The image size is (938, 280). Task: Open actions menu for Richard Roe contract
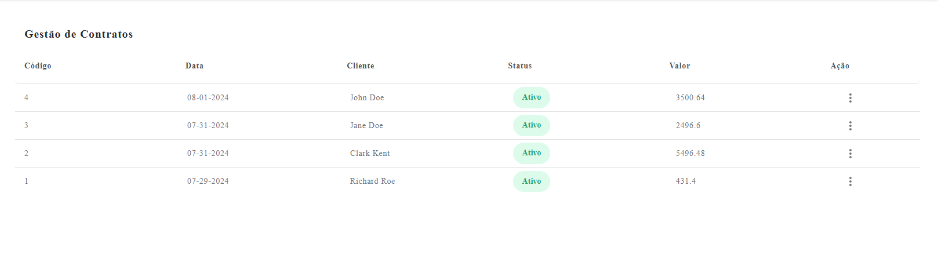(850, 181)
